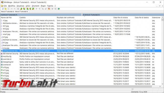The width and height of the screenshot is (164, 93).
Task: Go to last difference toolbar icon
Action: coord(33,9)
